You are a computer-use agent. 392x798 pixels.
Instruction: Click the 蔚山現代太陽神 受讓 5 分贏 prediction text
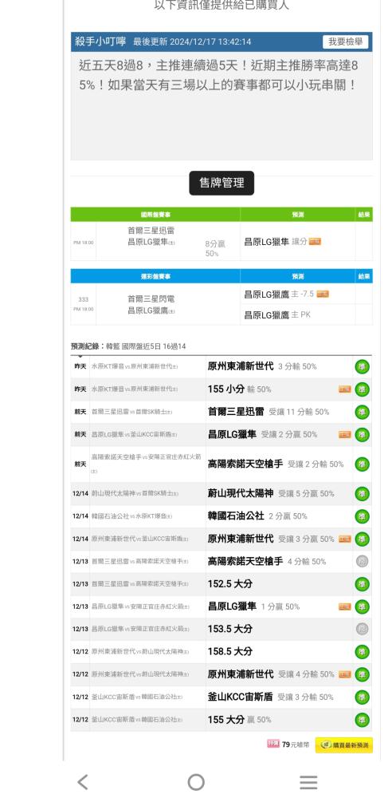pyautogui.click(x=271, y=494)
